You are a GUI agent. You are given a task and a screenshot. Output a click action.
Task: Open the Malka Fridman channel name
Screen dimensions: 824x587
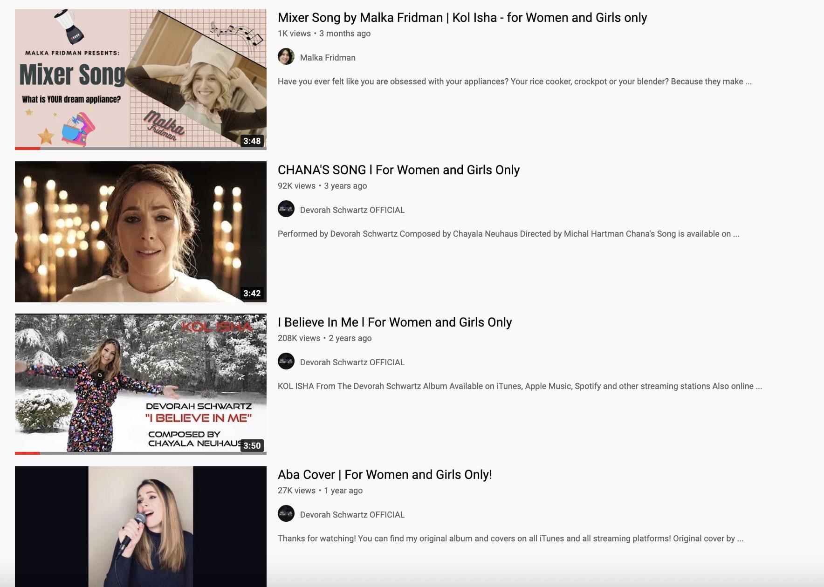(x=328, y=58)
